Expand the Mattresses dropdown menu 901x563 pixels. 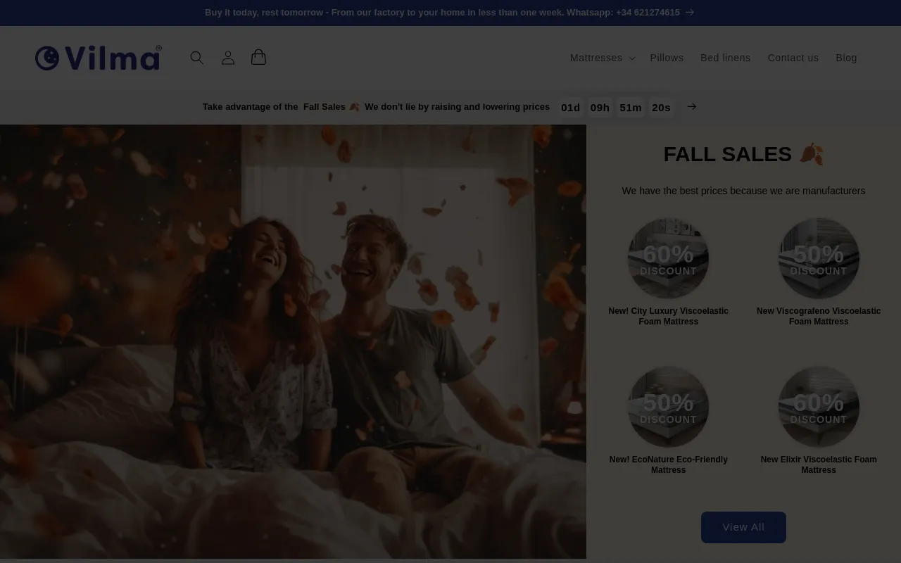[x=602, y=58]
